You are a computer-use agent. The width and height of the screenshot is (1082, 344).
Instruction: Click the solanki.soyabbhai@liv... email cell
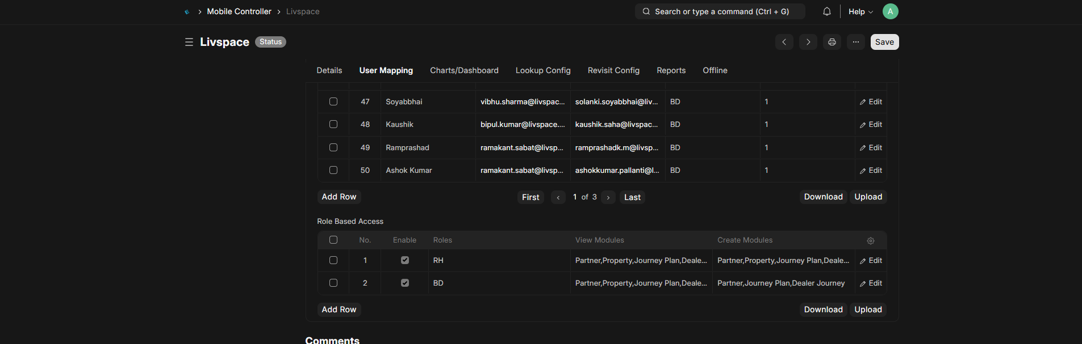tap(618, 102)
